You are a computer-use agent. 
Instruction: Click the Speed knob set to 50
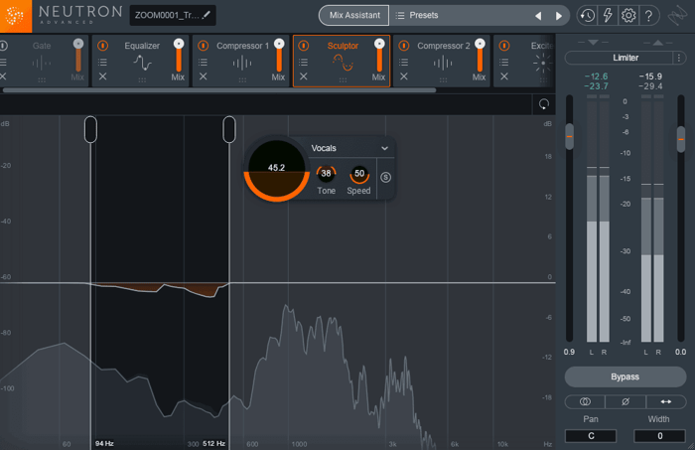tap(359, 174)
